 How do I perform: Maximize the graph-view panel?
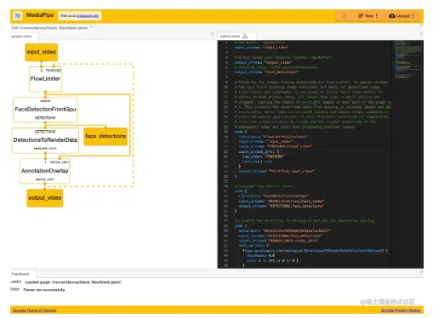click(213, 34)
